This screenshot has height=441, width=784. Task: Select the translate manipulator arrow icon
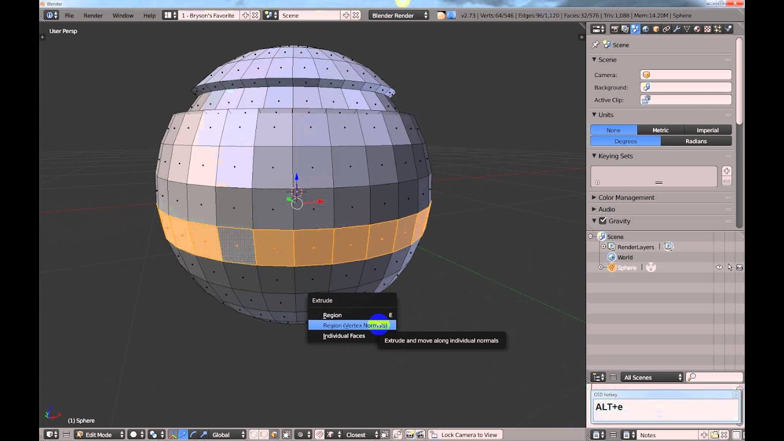click(x=183, y=435)
